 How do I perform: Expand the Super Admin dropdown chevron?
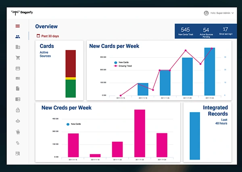pos(232,13)
